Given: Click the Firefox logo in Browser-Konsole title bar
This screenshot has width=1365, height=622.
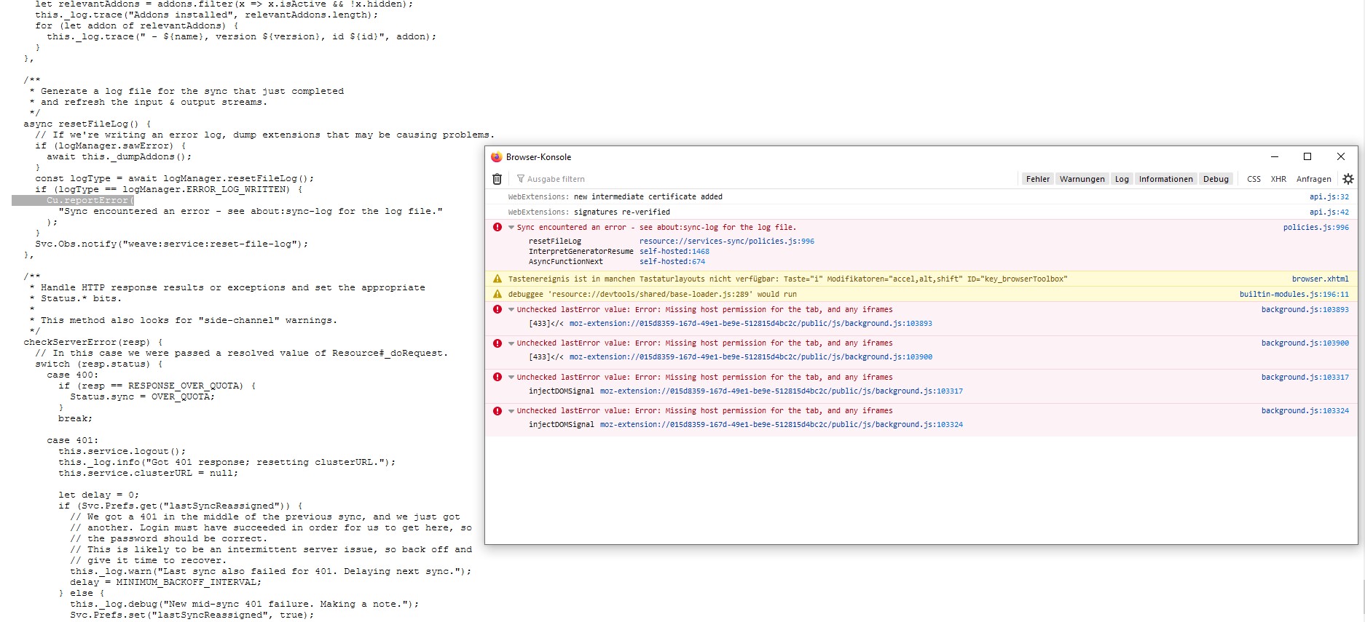Looking at the screenshot, I should pos(497,157).
